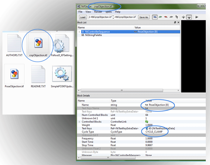Select the Weight row

(142, 125)
